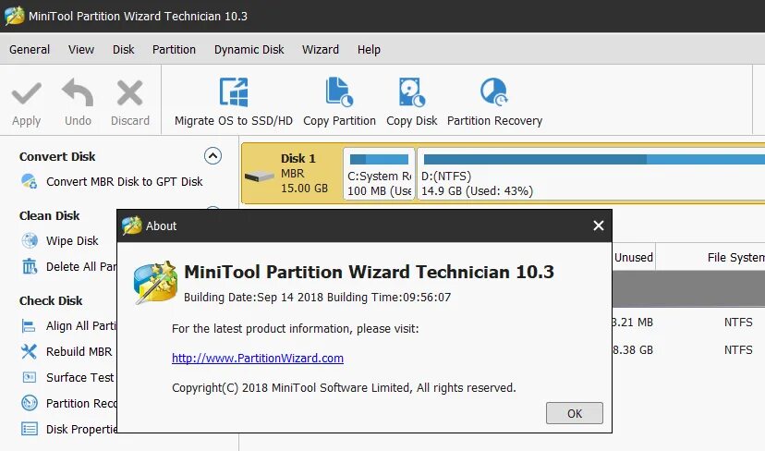Select Rebuild MBR in sidebar
Viewport: 765px width, 451px height.
79,351
